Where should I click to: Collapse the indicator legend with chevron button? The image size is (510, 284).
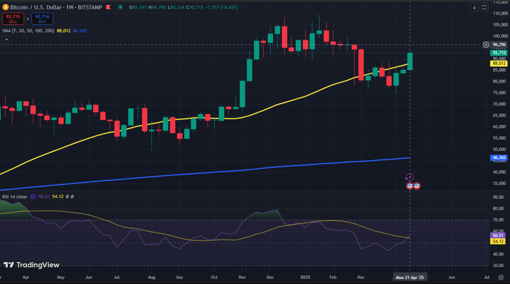tap(6, 40)
